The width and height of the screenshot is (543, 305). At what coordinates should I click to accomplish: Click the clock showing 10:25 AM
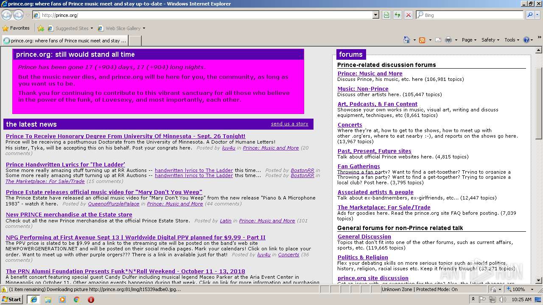click(x=521, y=299)
